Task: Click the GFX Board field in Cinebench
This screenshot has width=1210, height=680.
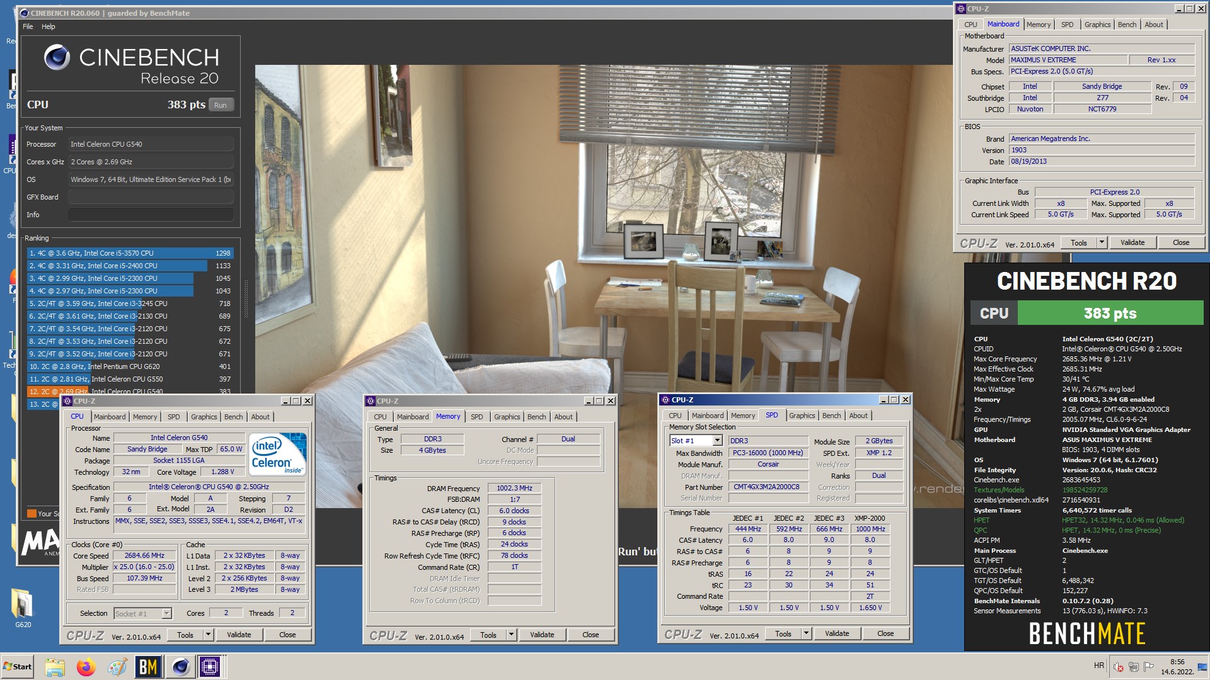Action: [151, 197]
